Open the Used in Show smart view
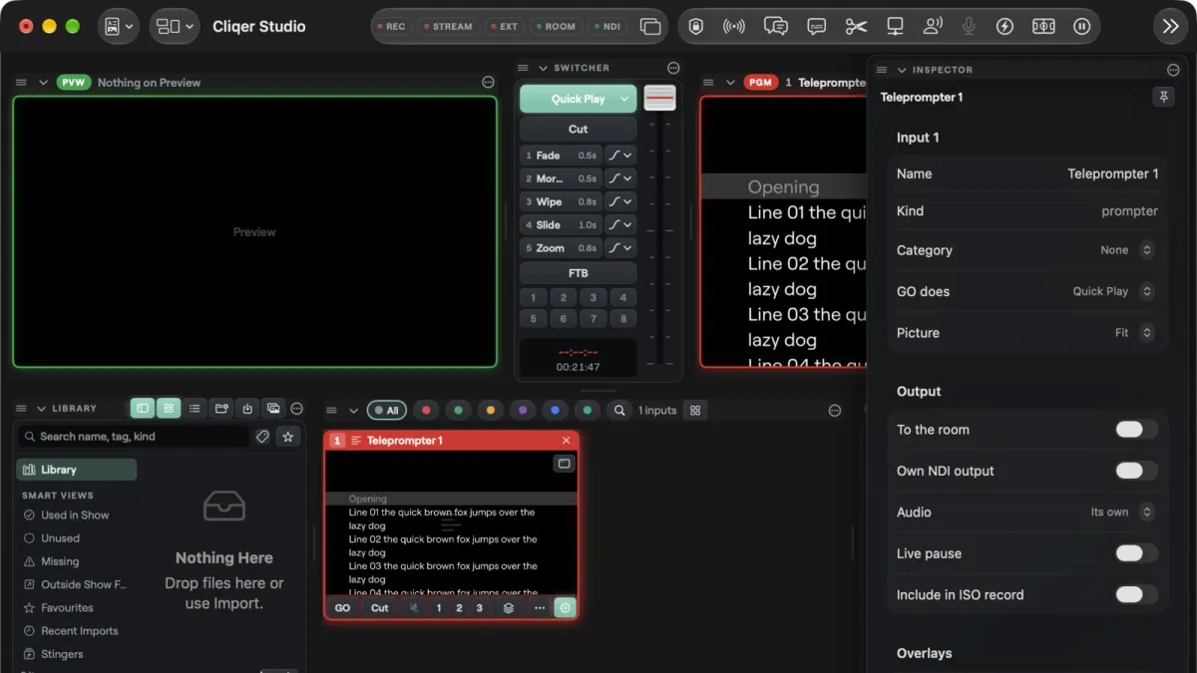Screen dimensions: 1197x673 click(x=75, y=515)
